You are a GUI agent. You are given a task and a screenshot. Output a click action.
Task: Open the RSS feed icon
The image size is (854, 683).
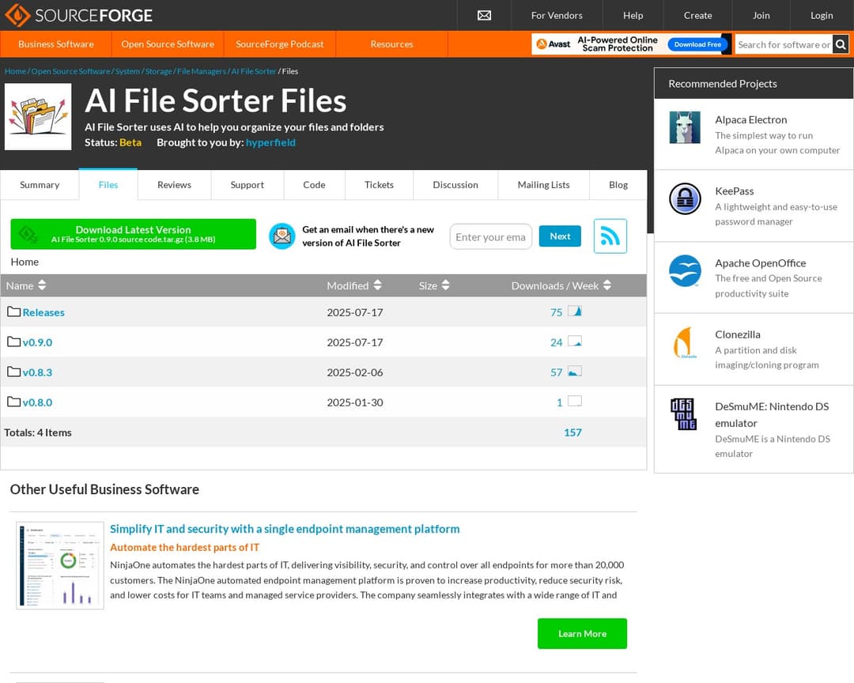(610, 236)
